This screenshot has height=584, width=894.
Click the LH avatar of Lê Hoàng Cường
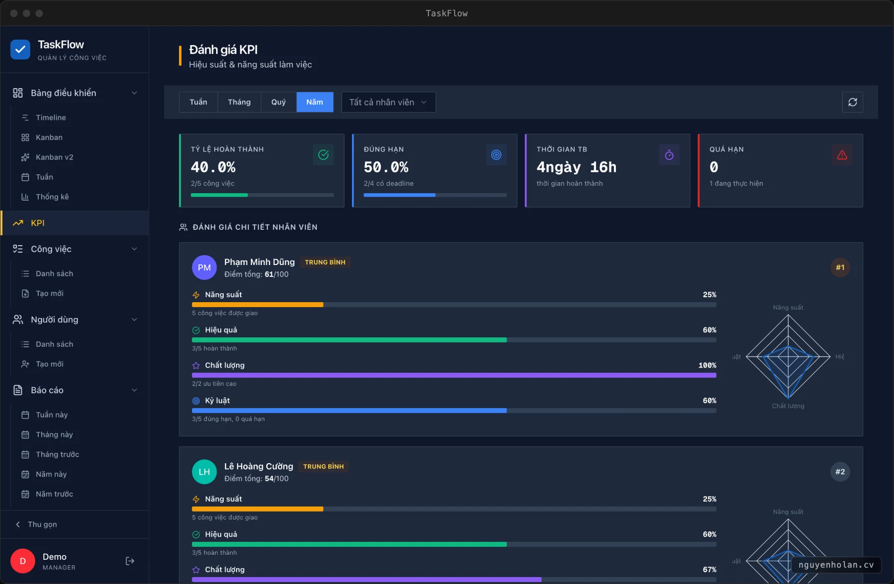204,472
